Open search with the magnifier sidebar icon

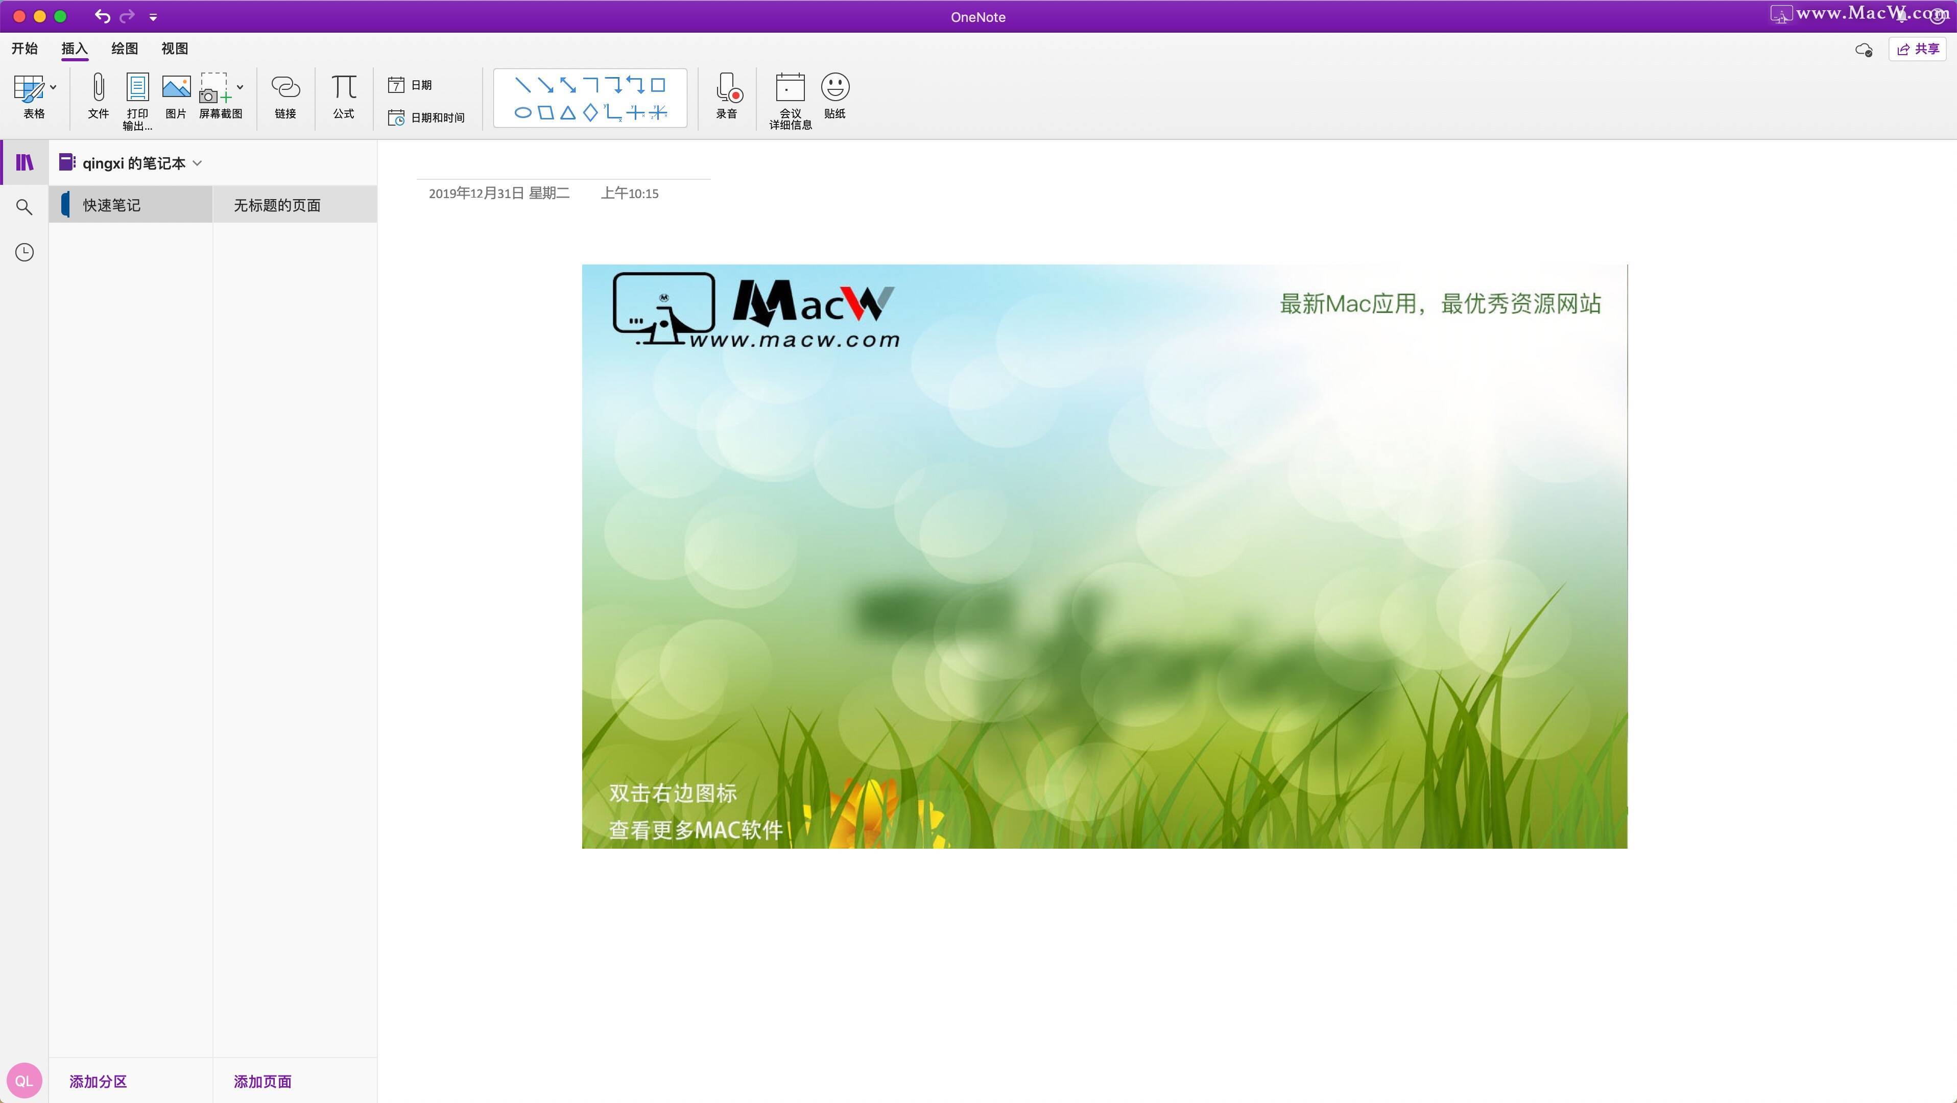click(x=25, y=207)
